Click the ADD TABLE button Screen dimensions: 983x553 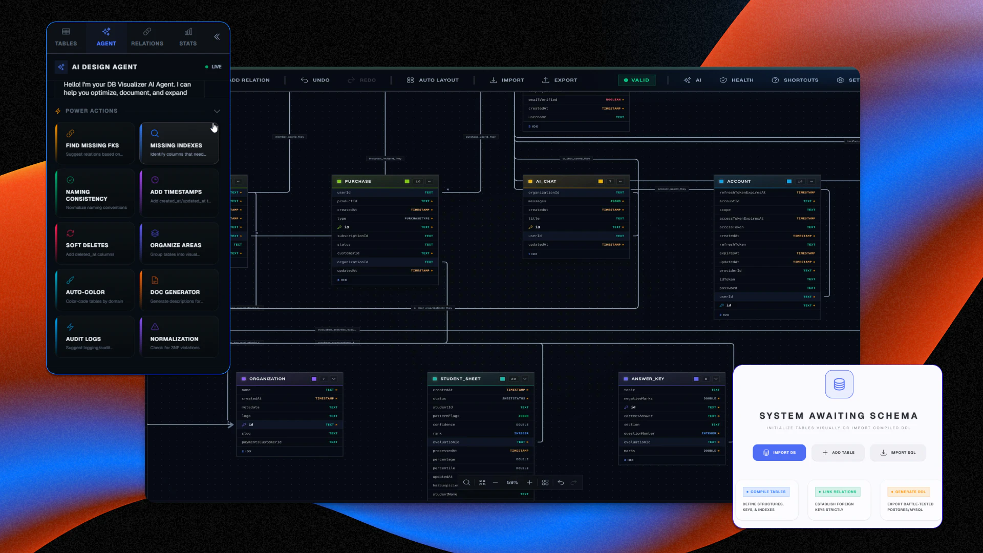pyautogui.click(x=838, y=452)
